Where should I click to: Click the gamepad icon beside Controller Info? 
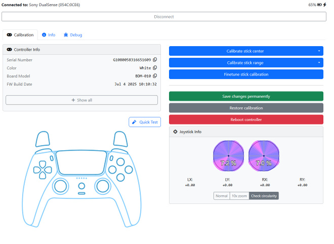10,50
